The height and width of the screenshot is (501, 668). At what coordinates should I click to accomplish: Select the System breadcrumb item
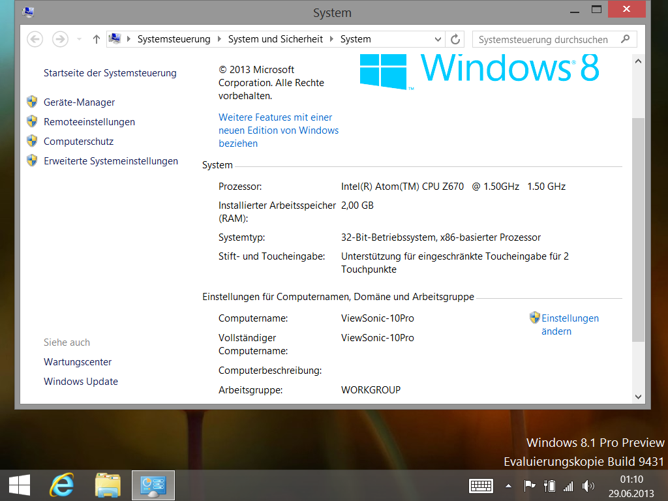point(356,39)
